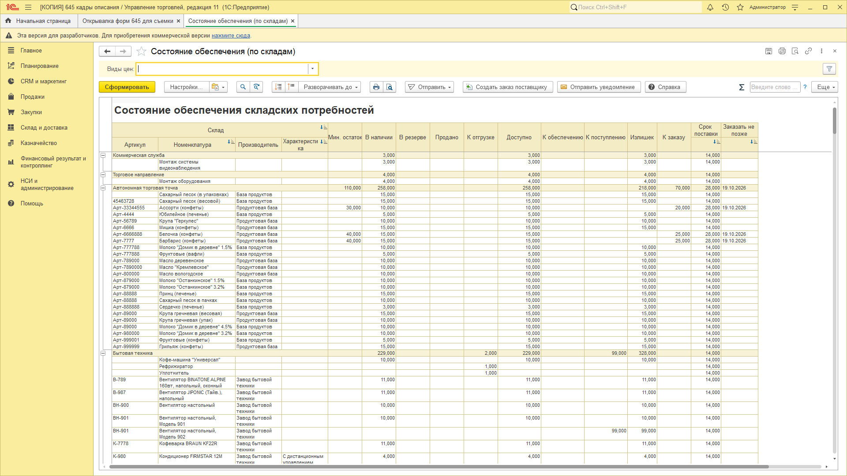Click the Введите слово search field
The image size is (847, 476).
pos(775,87)
